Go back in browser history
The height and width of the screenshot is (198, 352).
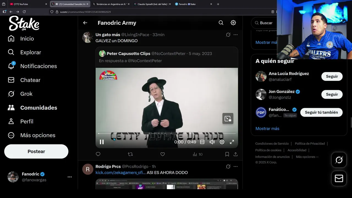tap(11, 12)
